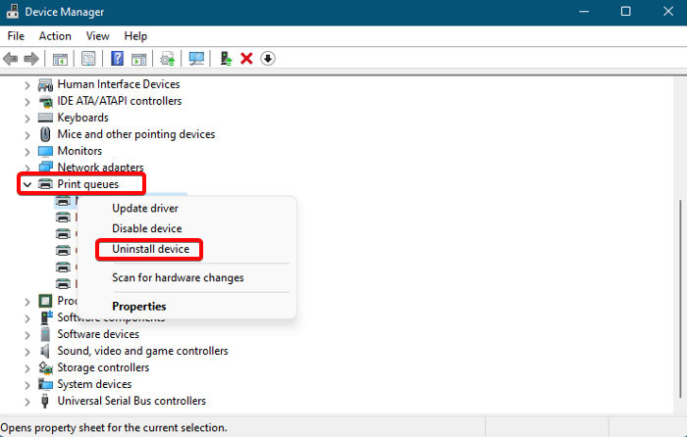This screenshot has height=437, width=687.
Task: Click the Keyboards device icon
Action: click(45, 118)
